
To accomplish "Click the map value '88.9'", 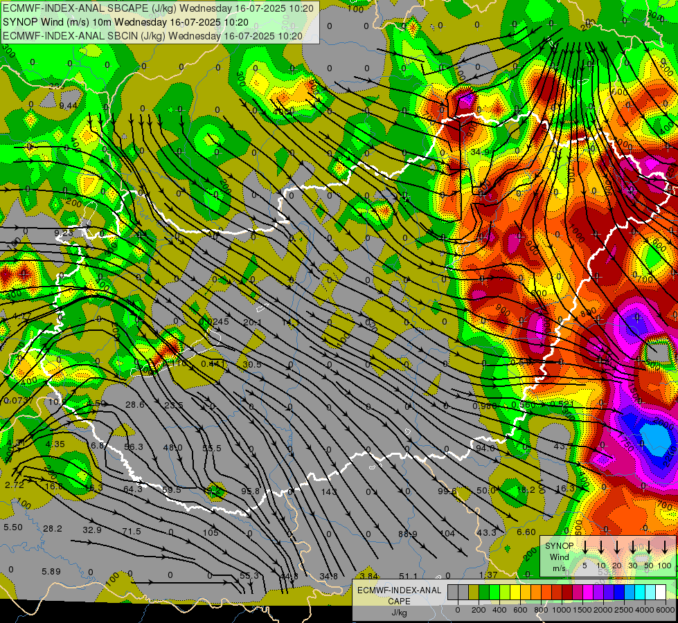I will pos(408,534).
